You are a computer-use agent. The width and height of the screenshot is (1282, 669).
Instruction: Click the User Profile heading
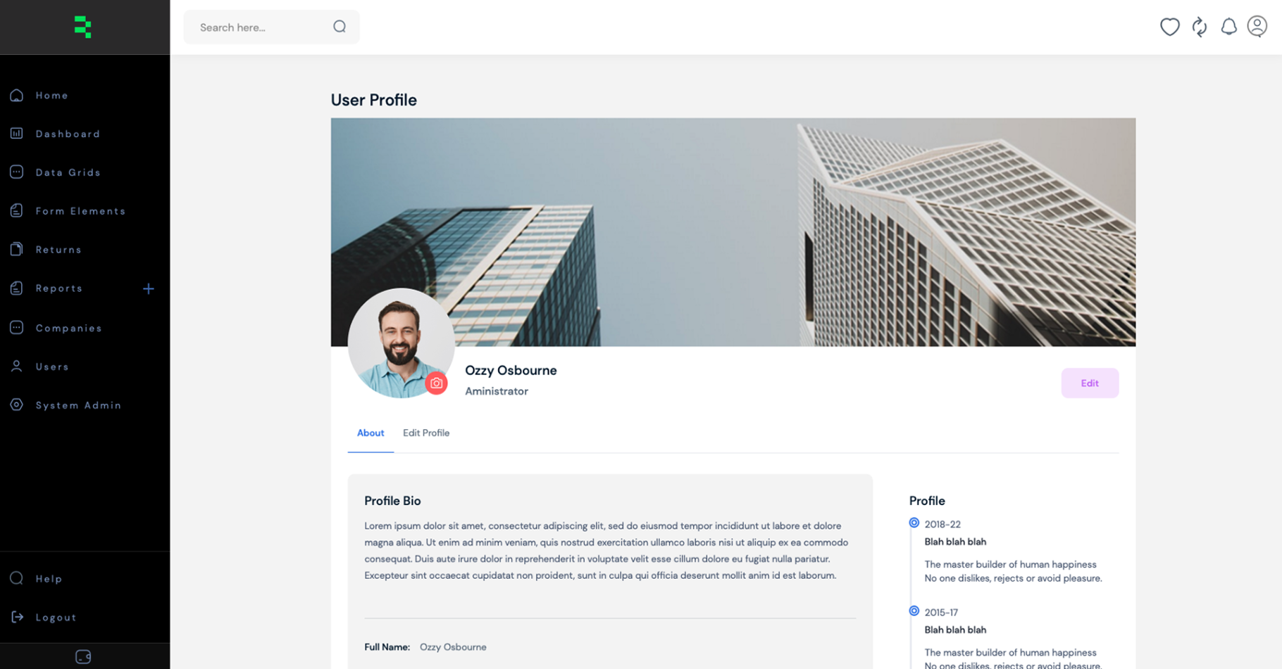pyautogui.click(x=373, y=100)
